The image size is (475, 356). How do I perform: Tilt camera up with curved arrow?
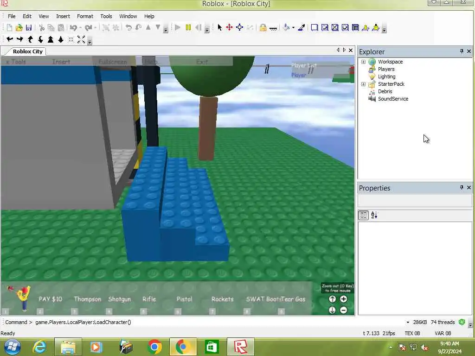click(30, 39)
